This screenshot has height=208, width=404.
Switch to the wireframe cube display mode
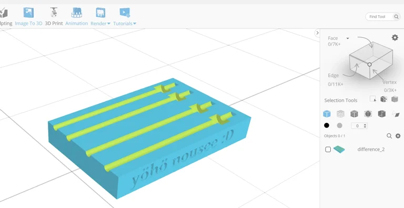pos(340,114)
